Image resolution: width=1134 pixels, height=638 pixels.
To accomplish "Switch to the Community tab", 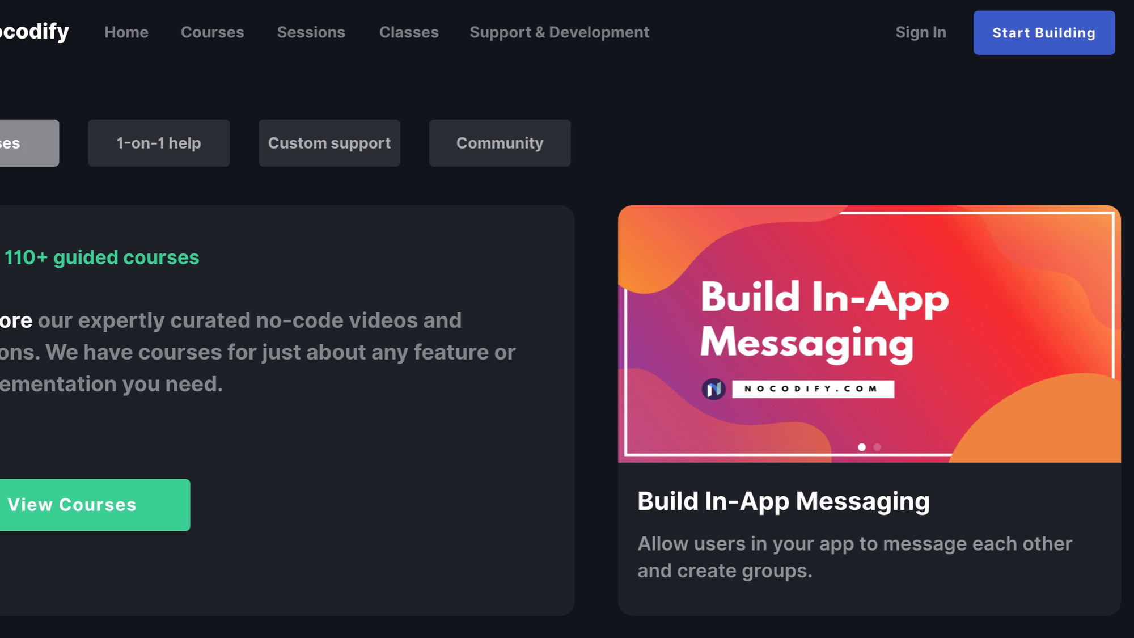I will [x=500, y=143].
